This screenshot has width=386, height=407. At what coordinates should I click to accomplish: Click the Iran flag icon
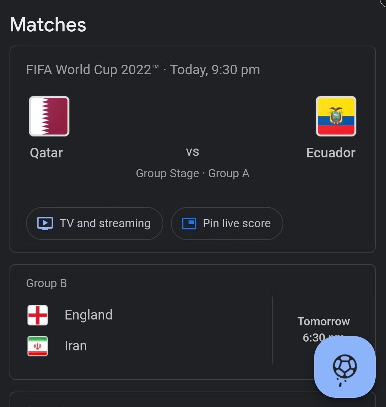point(37,346)
